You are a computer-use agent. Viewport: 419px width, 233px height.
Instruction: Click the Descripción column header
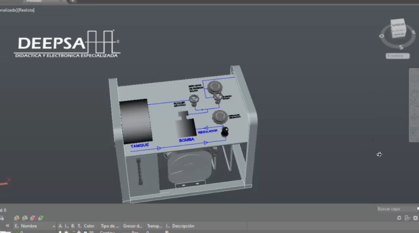(x=183, y=226)
